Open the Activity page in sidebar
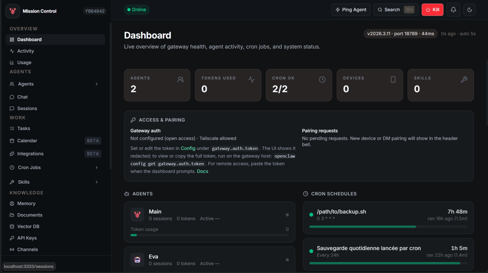 click(x=25, y=51)
